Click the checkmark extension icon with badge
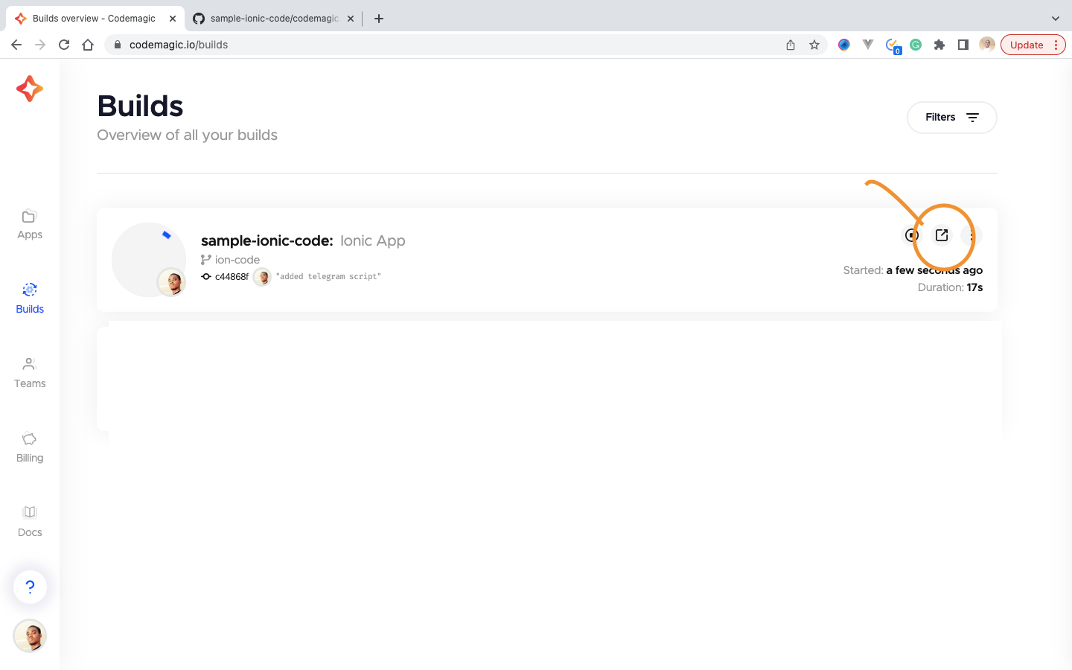Image resolution: width=1072 pixels, height=670 pixels. coord(893,46)
